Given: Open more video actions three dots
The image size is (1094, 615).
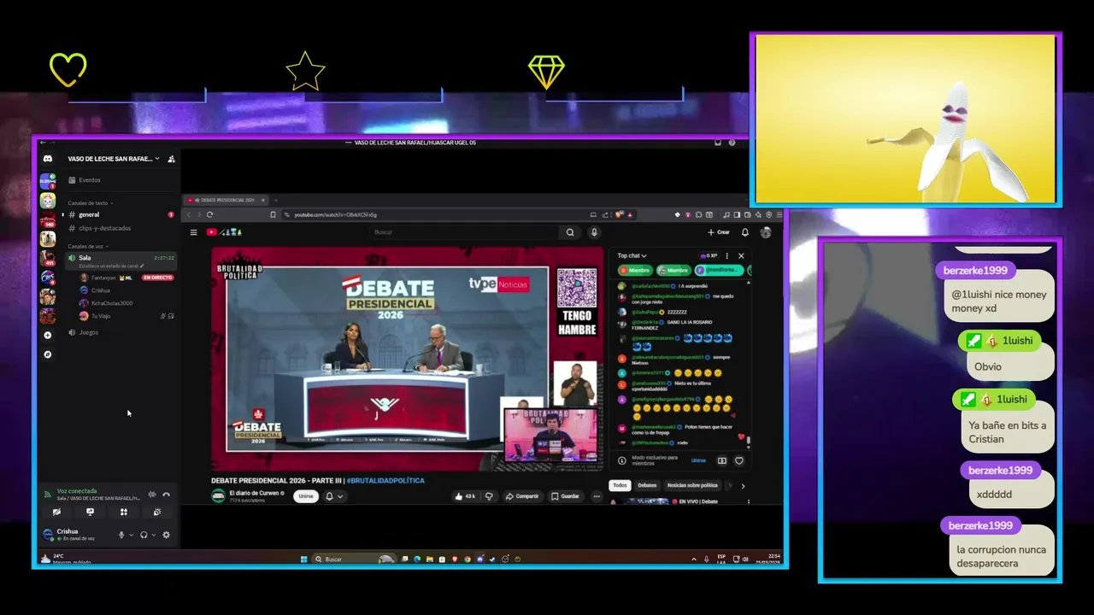Looking at the screenshot, I should click(x=597, y=496).
